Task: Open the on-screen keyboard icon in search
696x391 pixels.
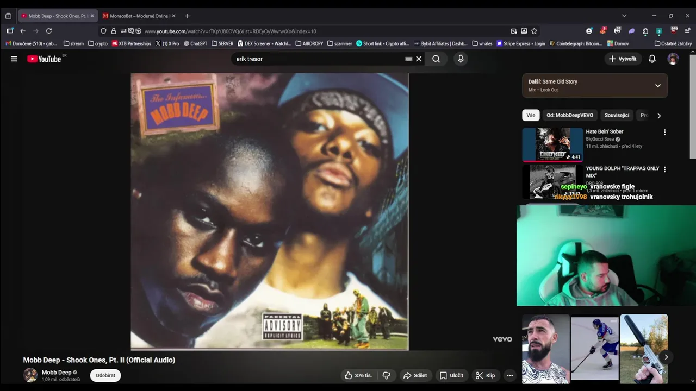Action: [x=408, y=59]
